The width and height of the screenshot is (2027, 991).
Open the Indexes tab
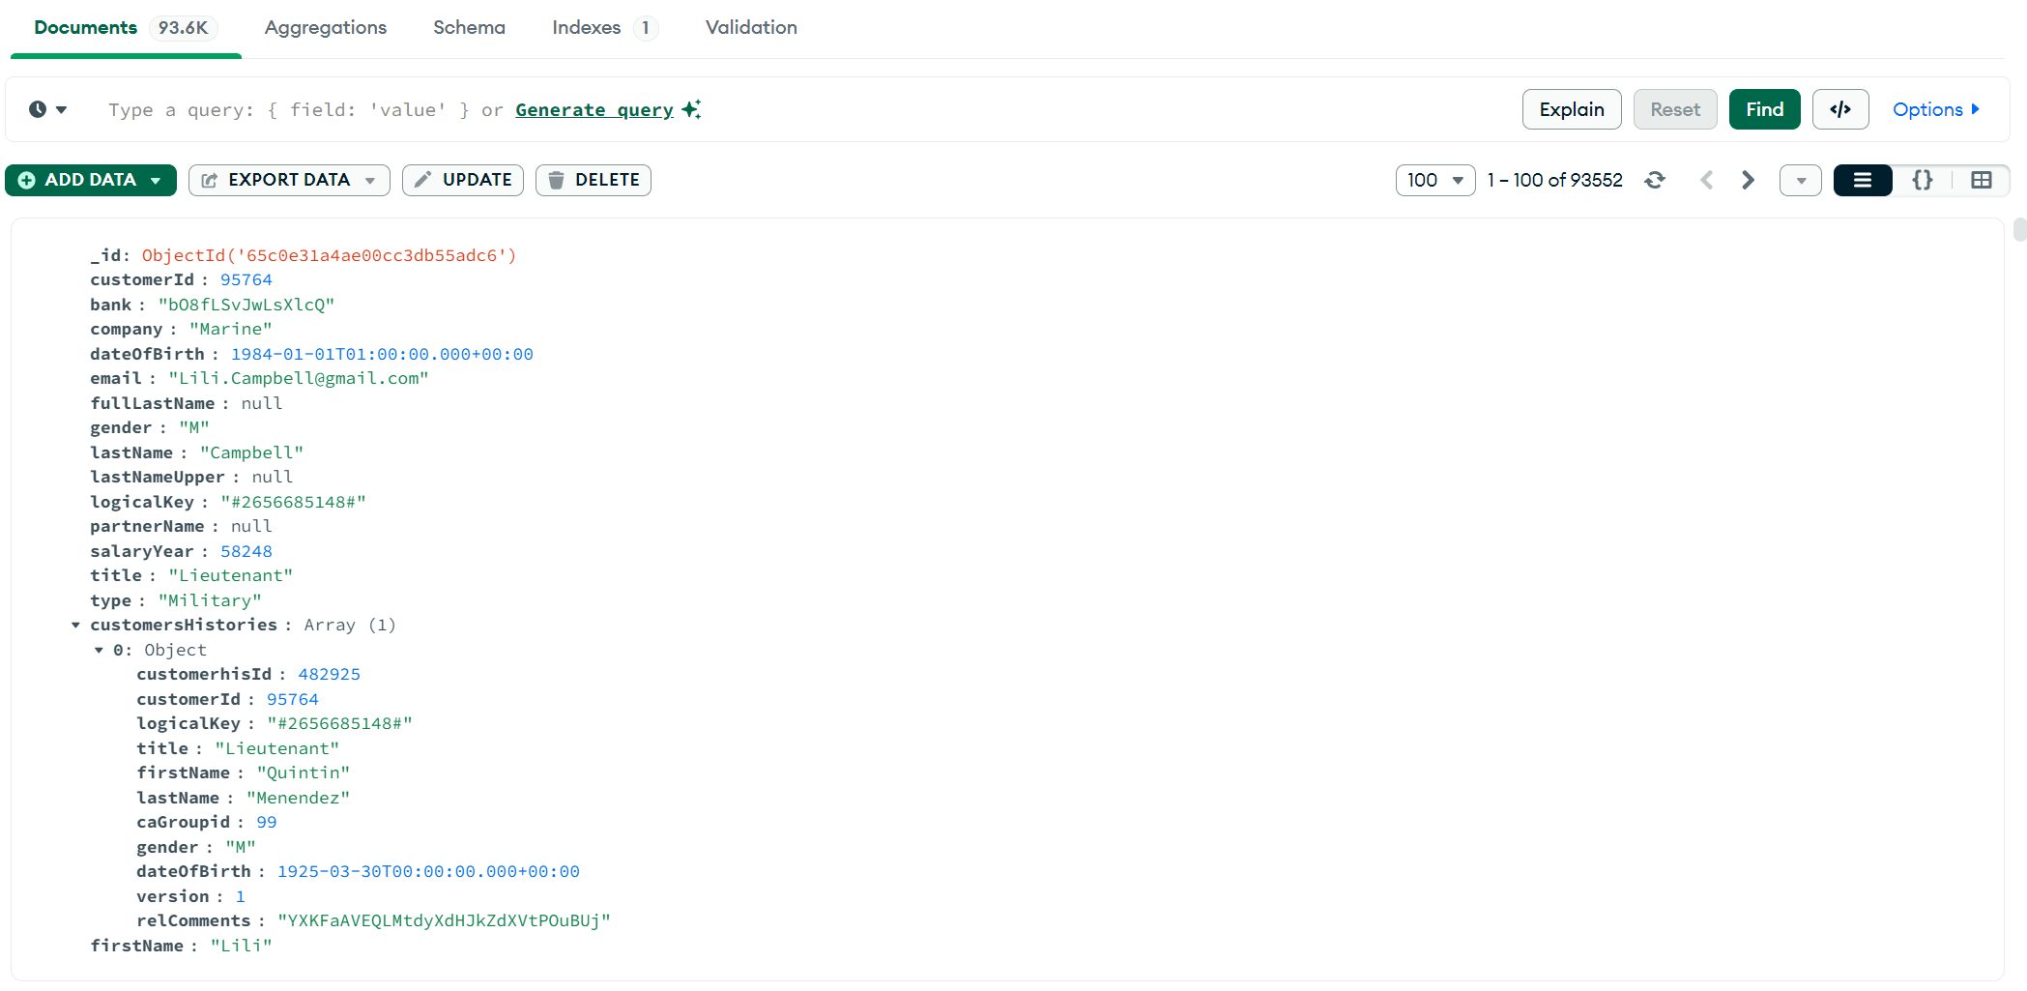coord(587,27)
